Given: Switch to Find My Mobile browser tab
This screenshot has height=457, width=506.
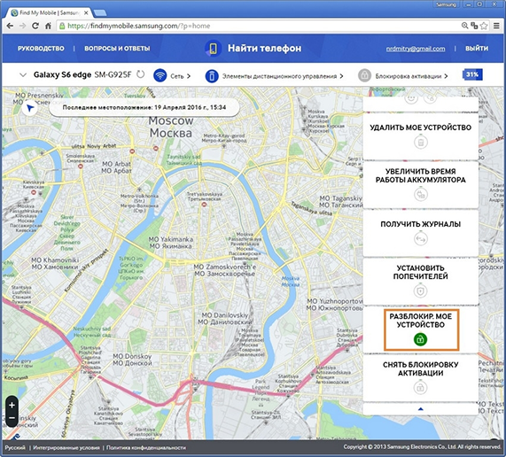Looking at the screenshot, I should [x=49, y=13].
